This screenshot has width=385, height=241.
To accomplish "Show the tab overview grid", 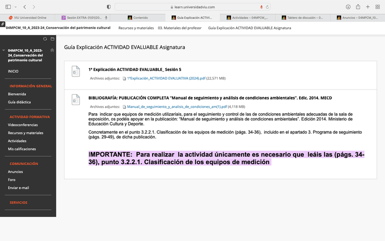I will tap(378, 7).
